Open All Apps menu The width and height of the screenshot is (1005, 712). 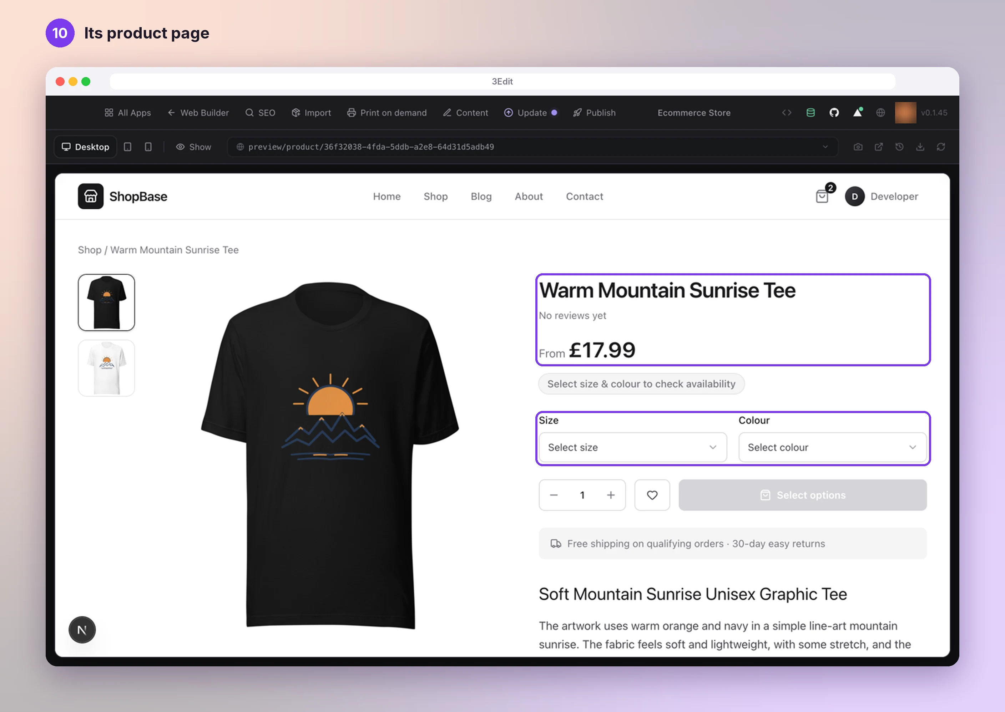click(128, 113)
